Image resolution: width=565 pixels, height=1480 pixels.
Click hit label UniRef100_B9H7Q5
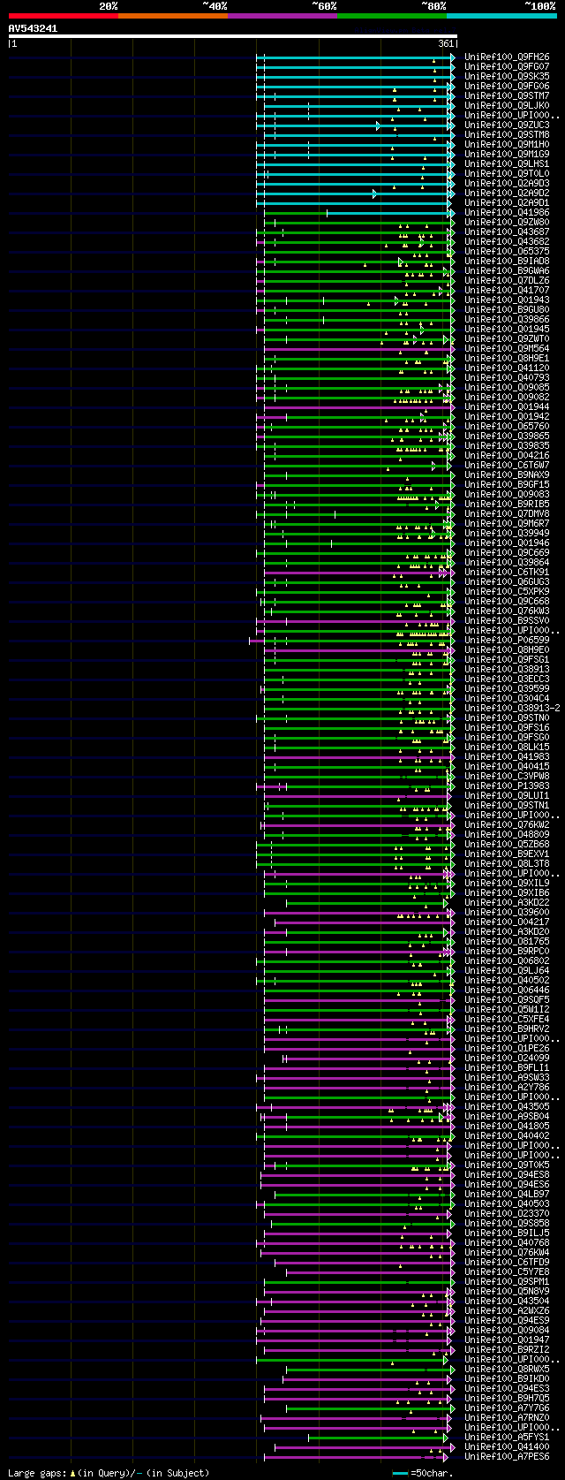pyautogui.click(x=507, y=1398)
